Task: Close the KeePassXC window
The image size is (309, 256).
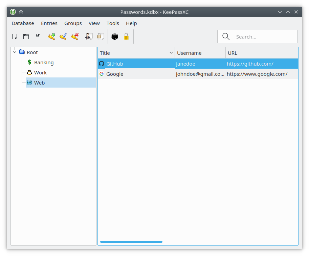Action: click(x=296, y=12)
